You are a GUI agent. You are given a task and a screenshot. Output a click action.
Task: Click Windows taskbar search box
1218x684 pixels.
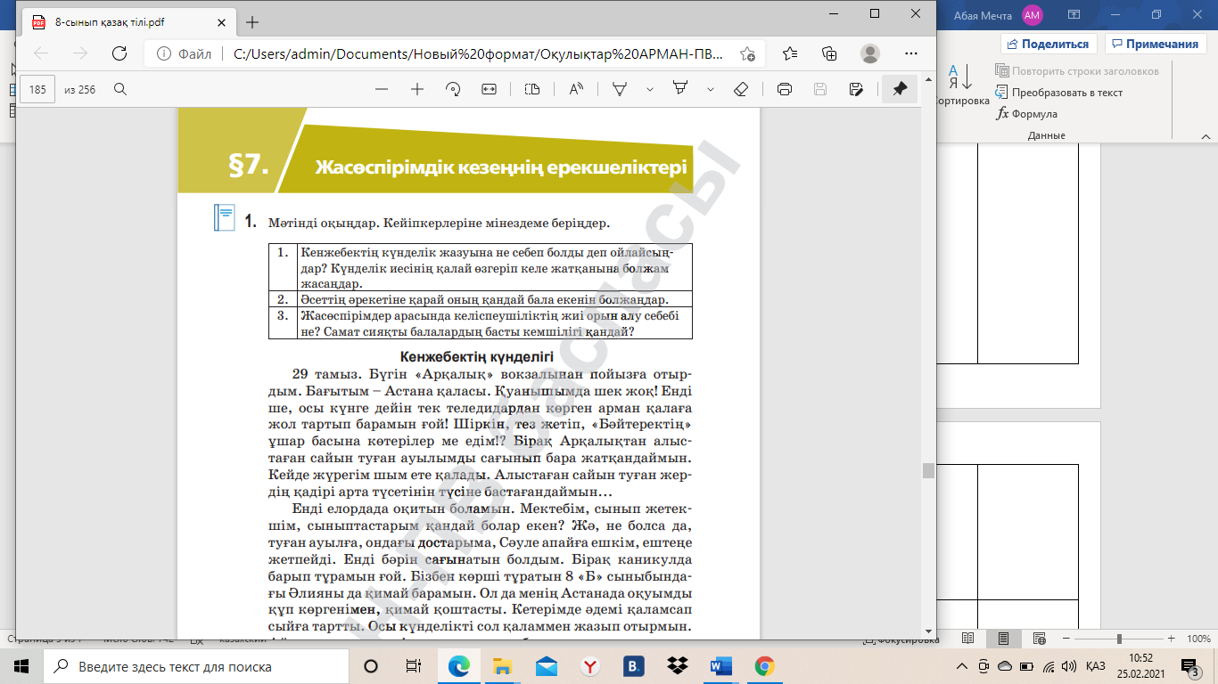tap(196, 666)
